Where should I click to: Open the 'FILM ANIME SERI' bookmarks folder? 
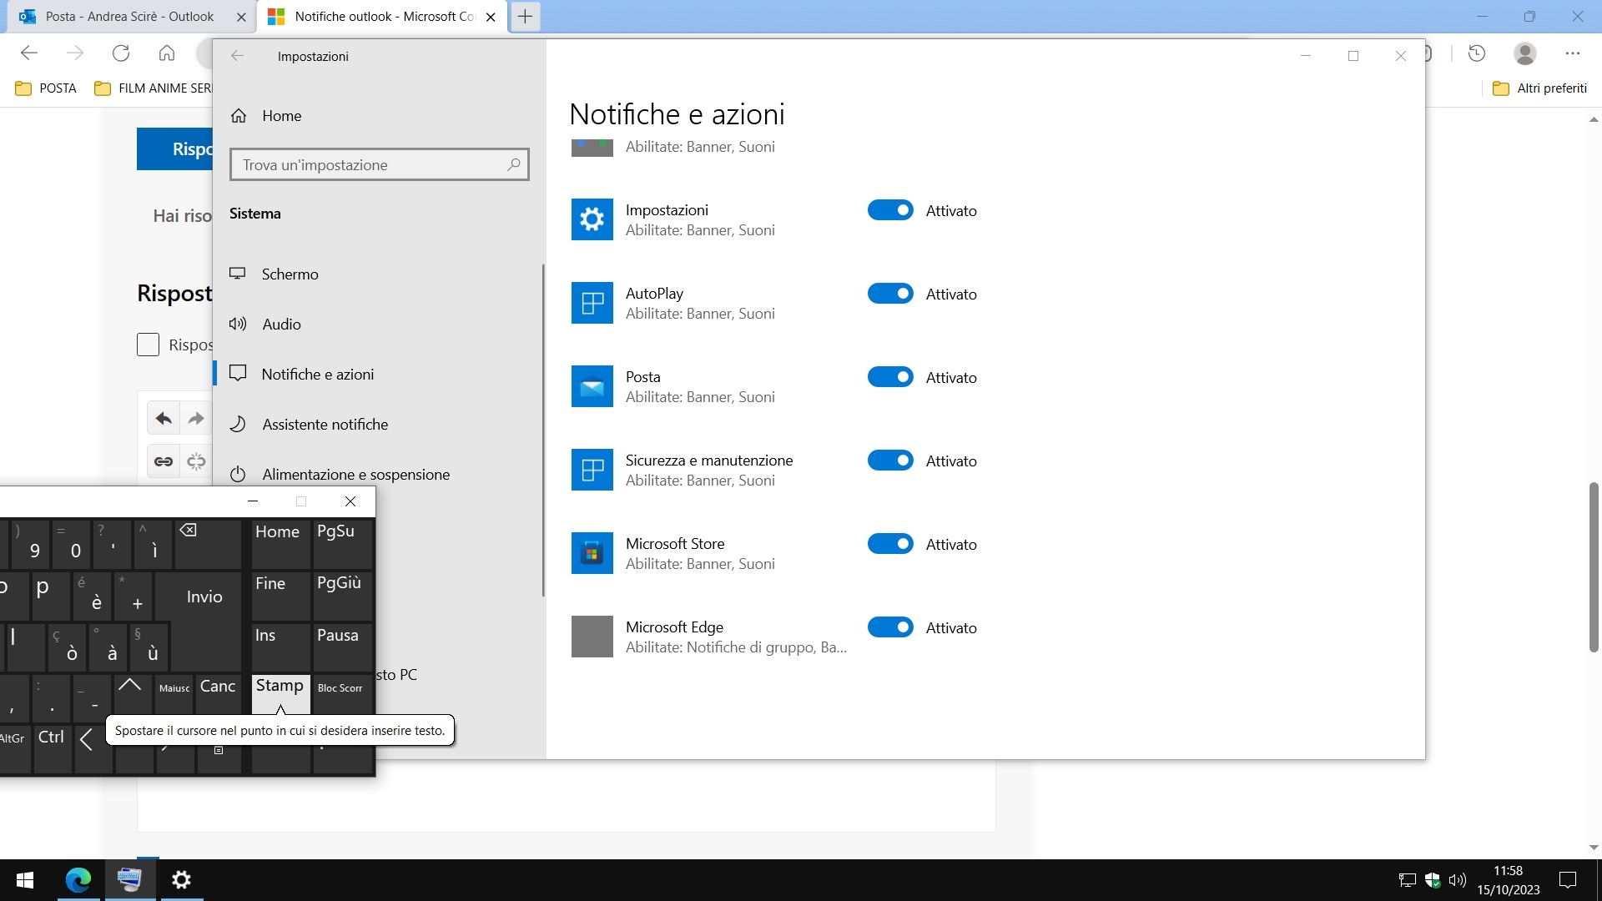coord(153,88)
